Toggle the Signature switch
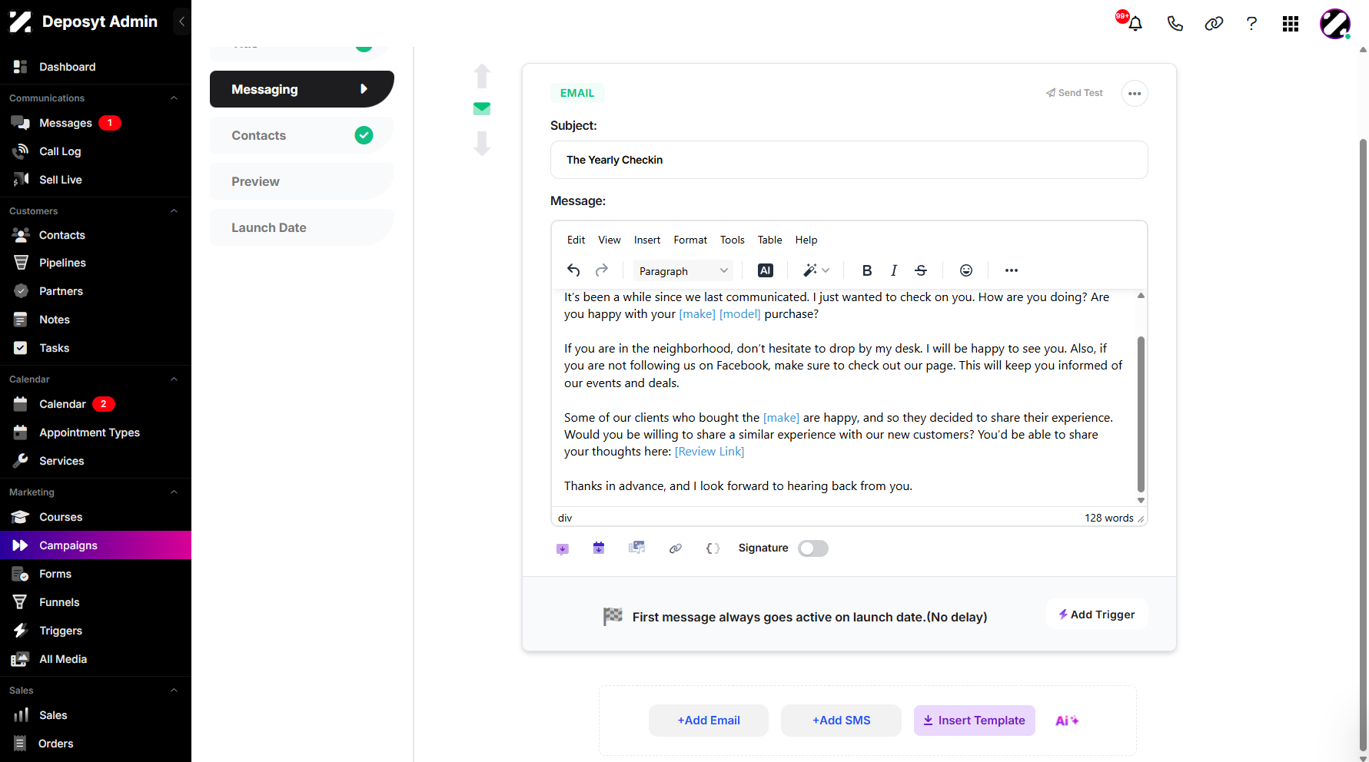This screenshot has height=762, width=1369. [813, 548]
